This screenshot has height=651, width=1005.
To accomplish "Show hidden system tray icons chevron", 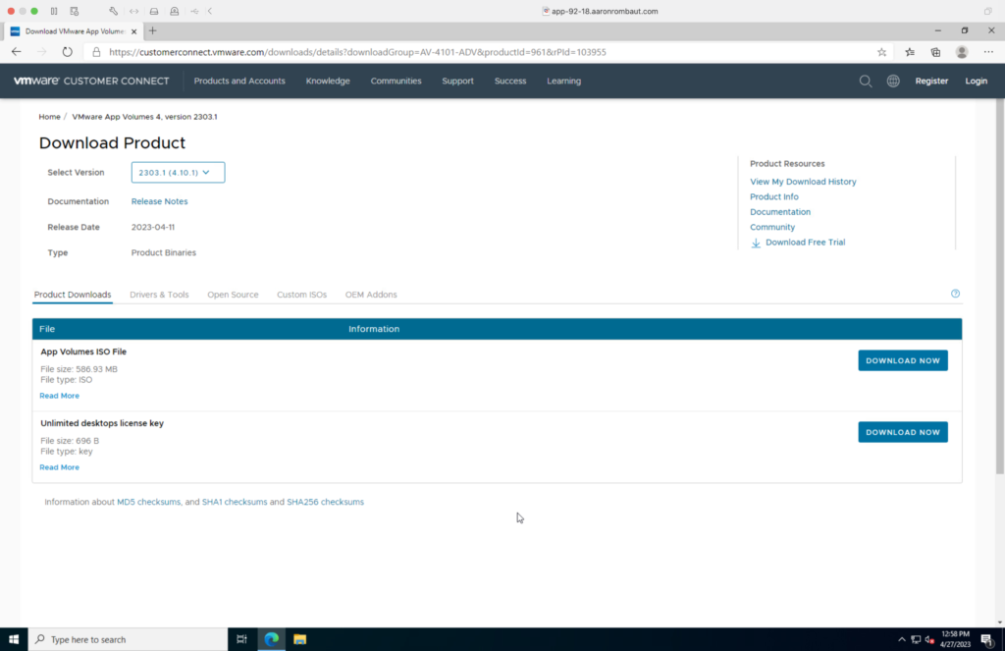I will [x=901, y=639].
